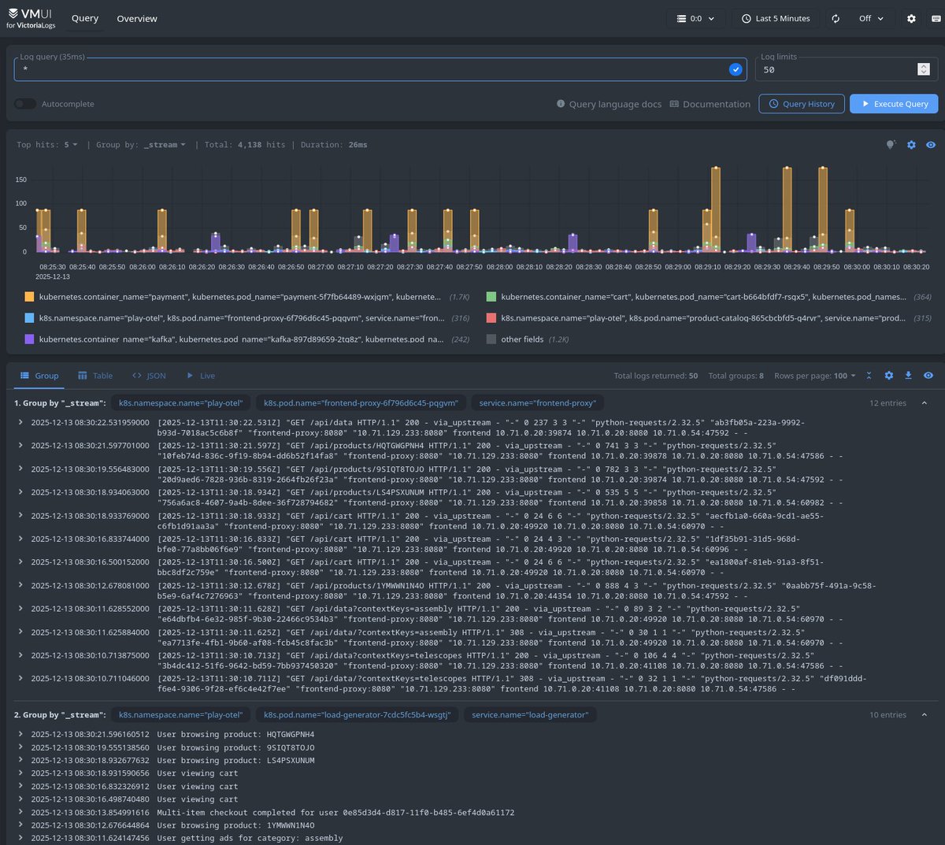Click the green cart legend swatch

click(x=491, y=297)
